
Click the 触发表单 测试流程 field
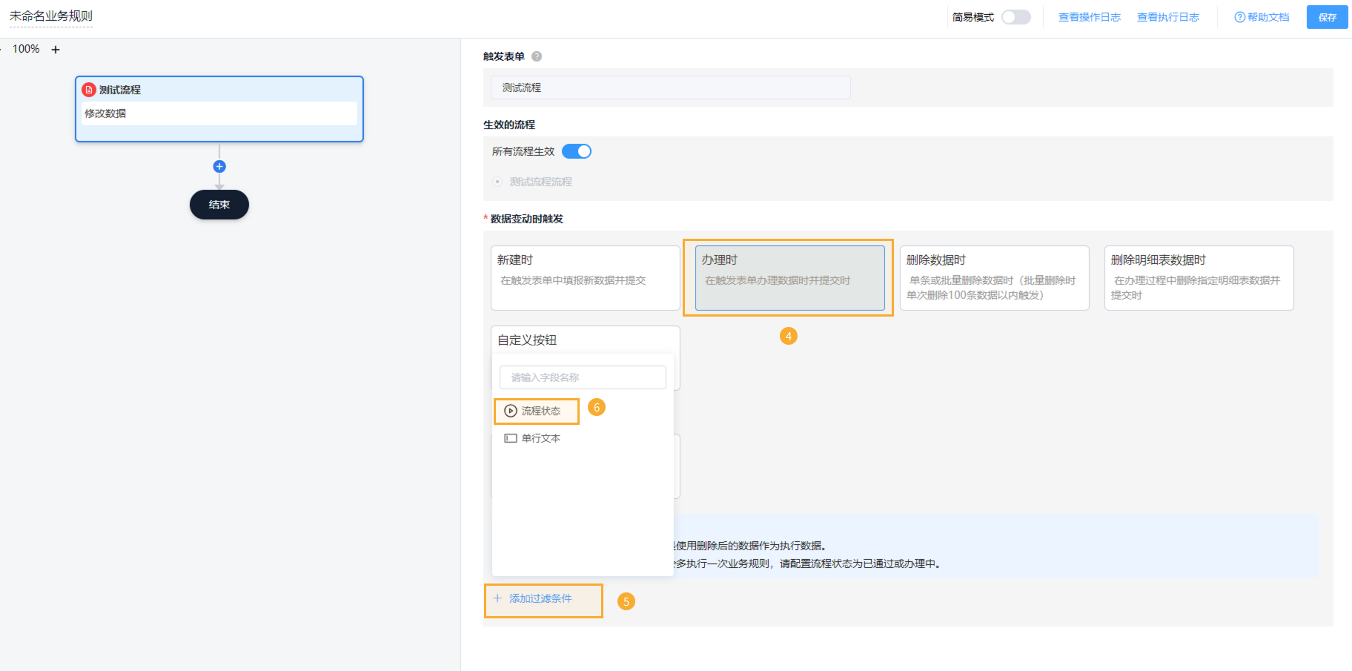tap(670, 87)
